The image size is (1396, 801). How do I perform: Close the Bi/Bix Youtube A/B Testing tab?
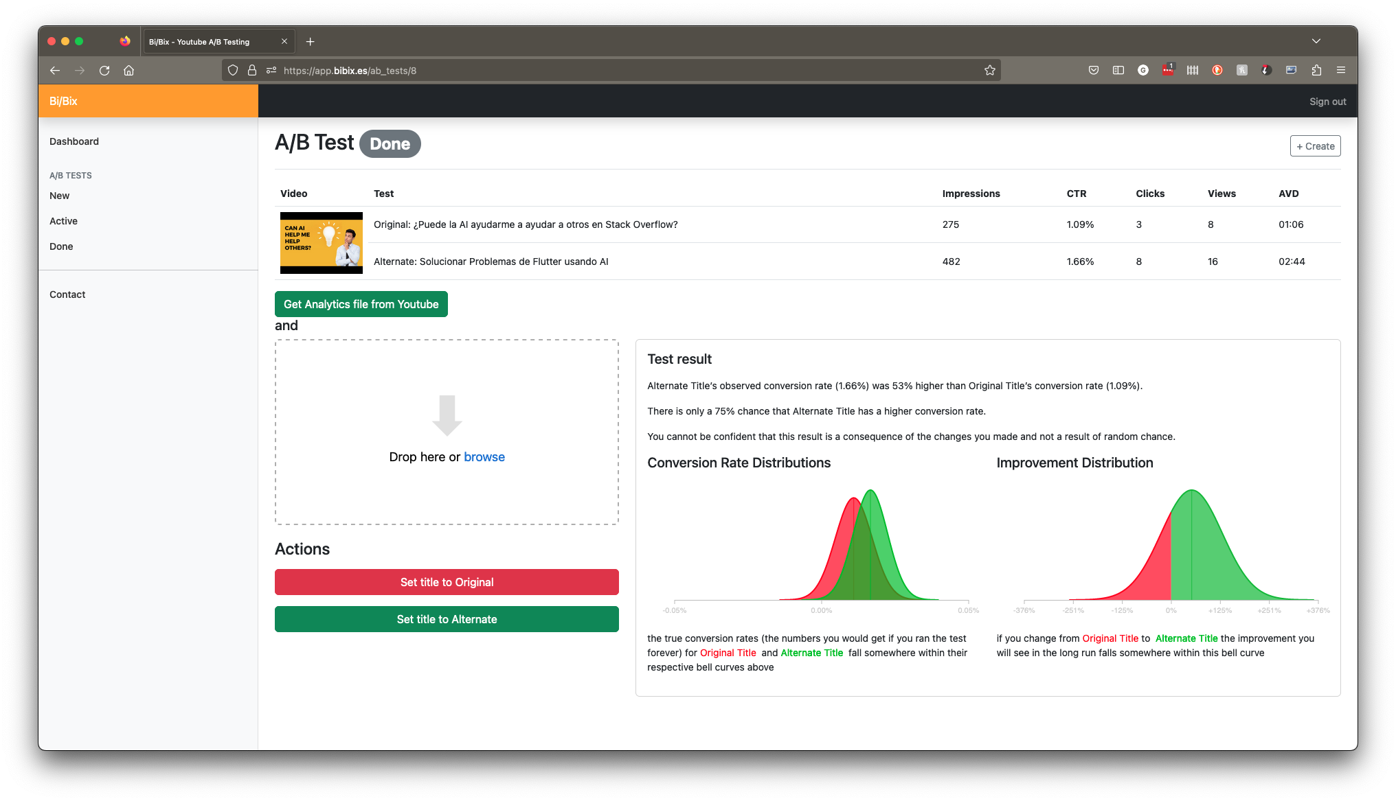point(284,42)
